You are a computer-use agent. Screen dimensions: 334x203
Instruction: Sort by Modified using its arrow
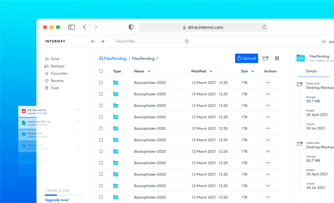tap(211, 71)
